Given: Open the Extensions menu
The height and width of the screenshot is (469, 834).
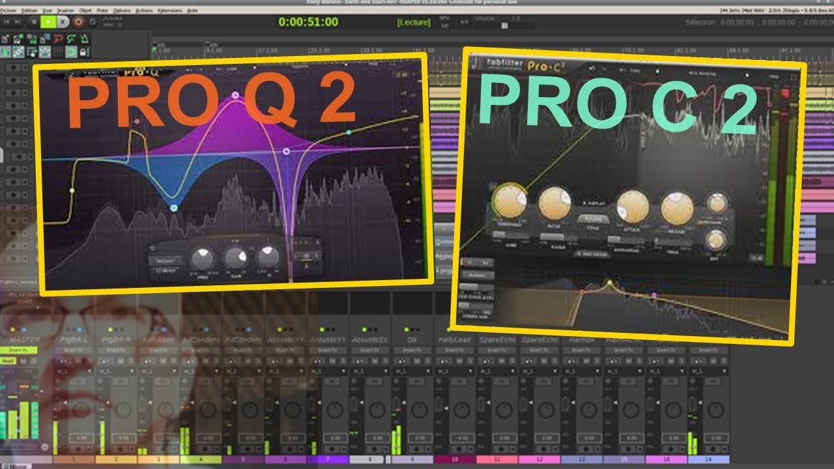Looking at the screenshot, I should click(x=170, y=10).
